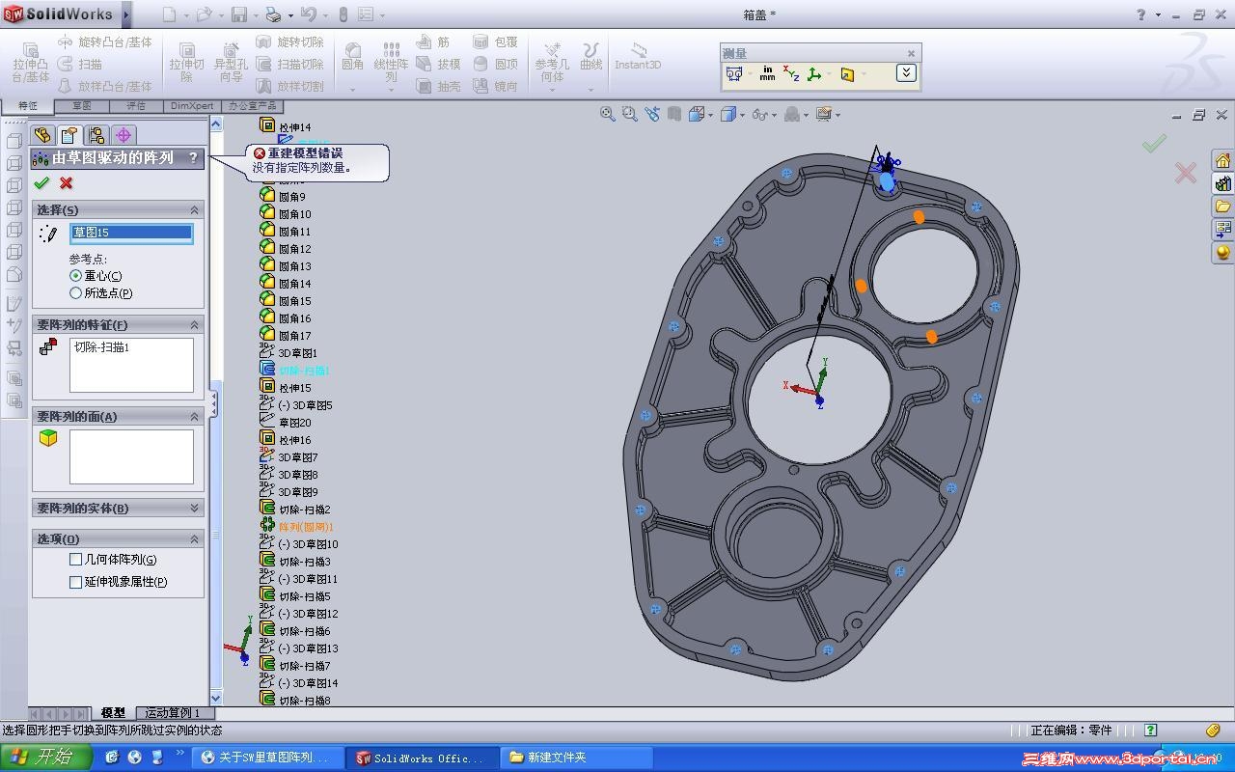This screenshot has height=772, width=1235.
Task: Open the 关于SW里草图阵列 browser taskbar button
Action: pyautogui.click(x=267, y=758)
